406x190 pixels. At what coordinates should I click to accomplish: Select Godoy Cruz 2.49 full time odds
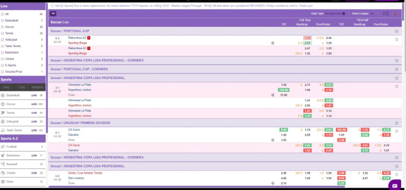pyautogui.click(x=284, y=173)
